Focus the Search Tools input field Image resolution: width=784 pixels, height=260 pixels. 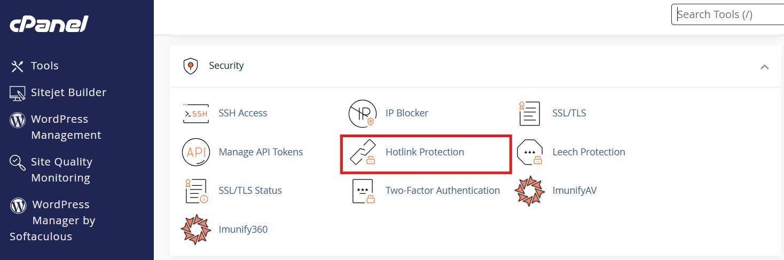tap(727, 14)
